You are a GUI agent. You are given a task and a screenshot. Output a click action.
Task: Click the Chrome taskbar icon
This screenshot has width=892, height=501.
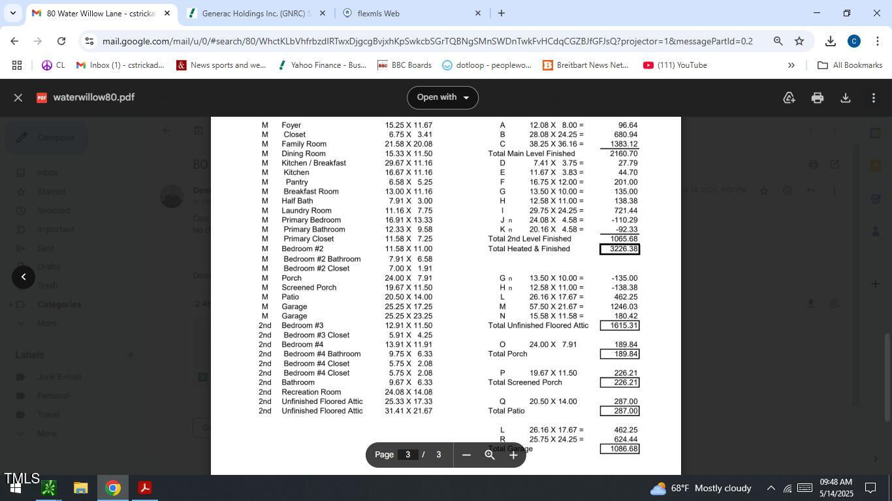(x=113, y=488)
